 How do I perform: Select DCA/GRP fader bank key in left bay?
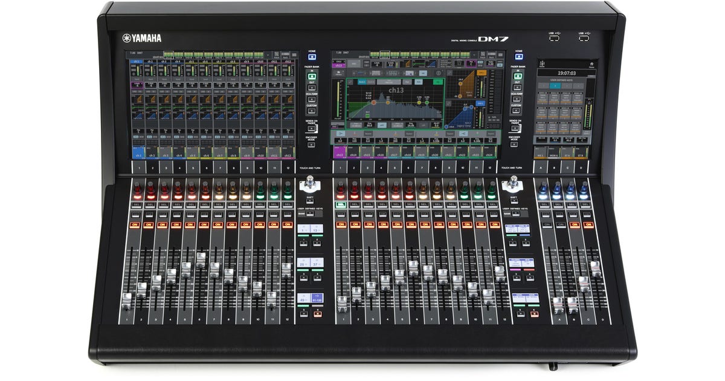[x=312, y=99]
